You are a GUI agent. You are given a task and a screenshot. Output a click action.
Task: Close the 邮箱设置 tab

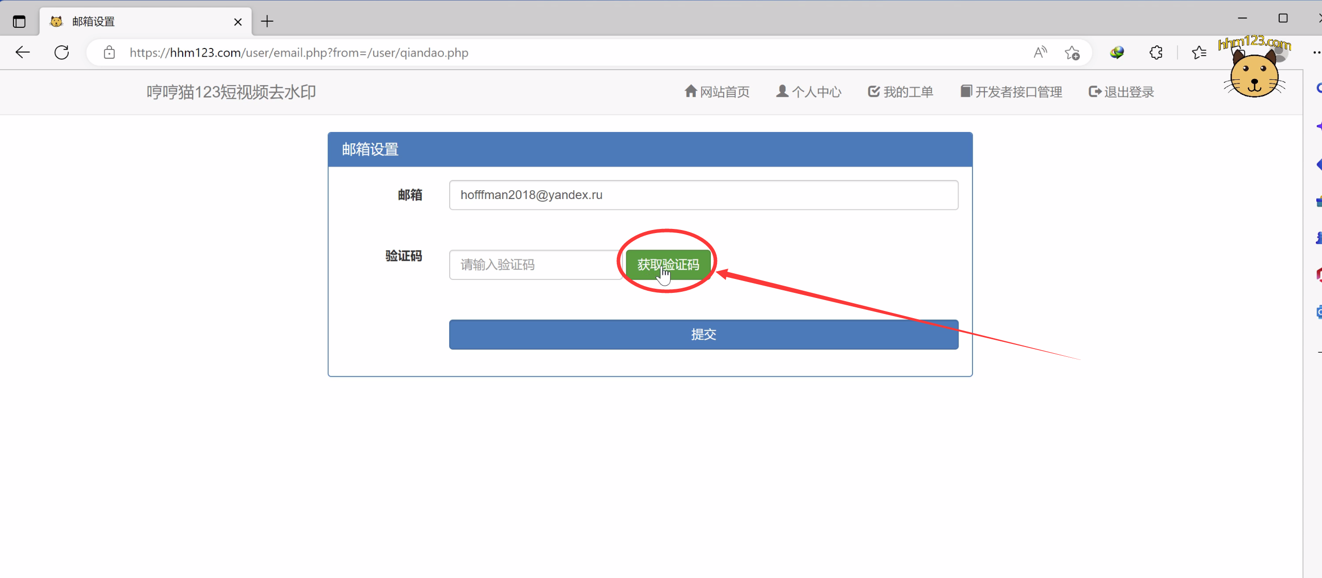[x=238, y=22]
